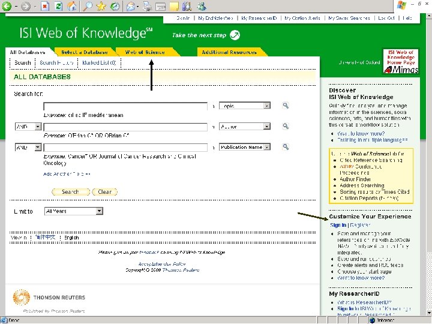
Task: Open the Mail icon dropdown arrow
Action: [x=137, y=7]
